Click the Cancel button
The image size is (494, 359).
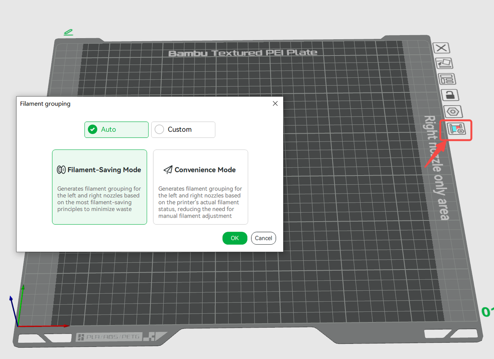pyautogui.click(x=264, y=238)
